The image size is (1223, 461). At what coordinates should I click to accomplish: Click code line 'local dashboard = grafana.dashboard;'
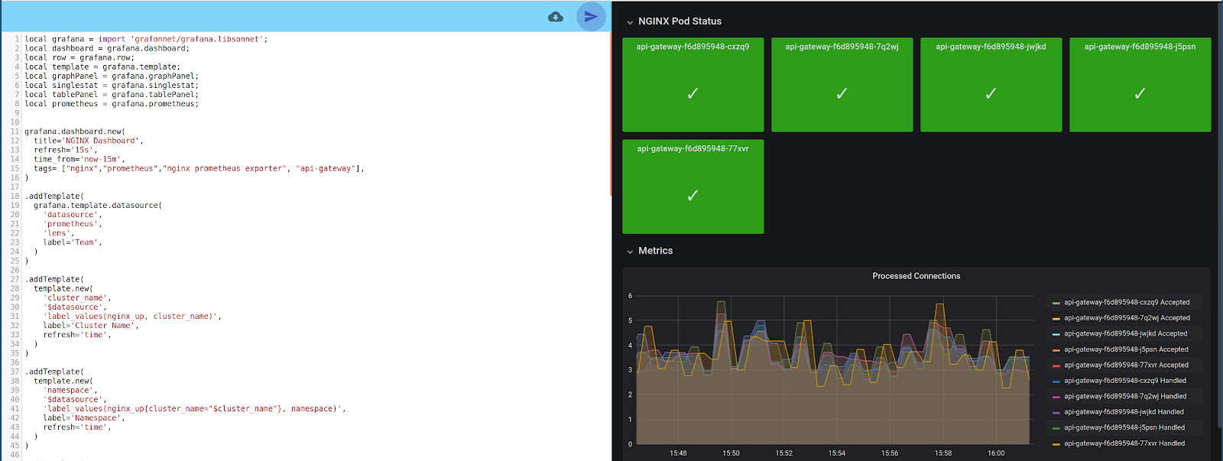click(107, 48)
